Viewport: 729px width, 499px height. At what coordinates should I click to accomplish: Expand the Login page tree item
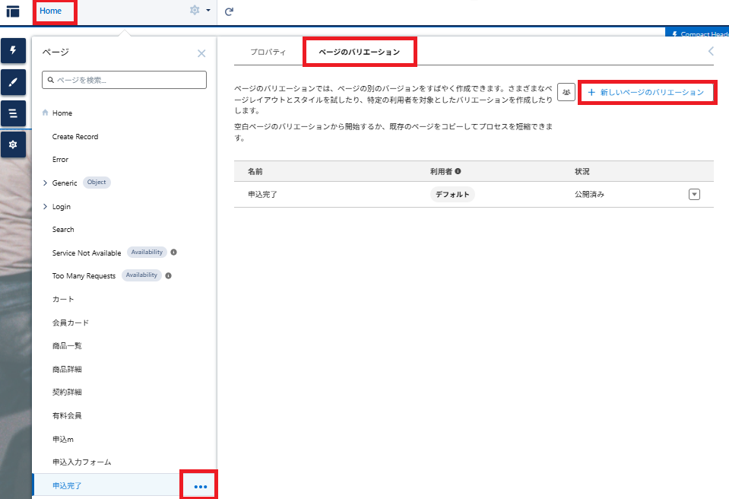click(x=45, y=206)
